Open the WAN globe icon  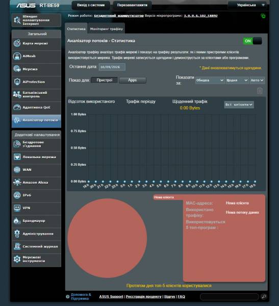(17, 170)
